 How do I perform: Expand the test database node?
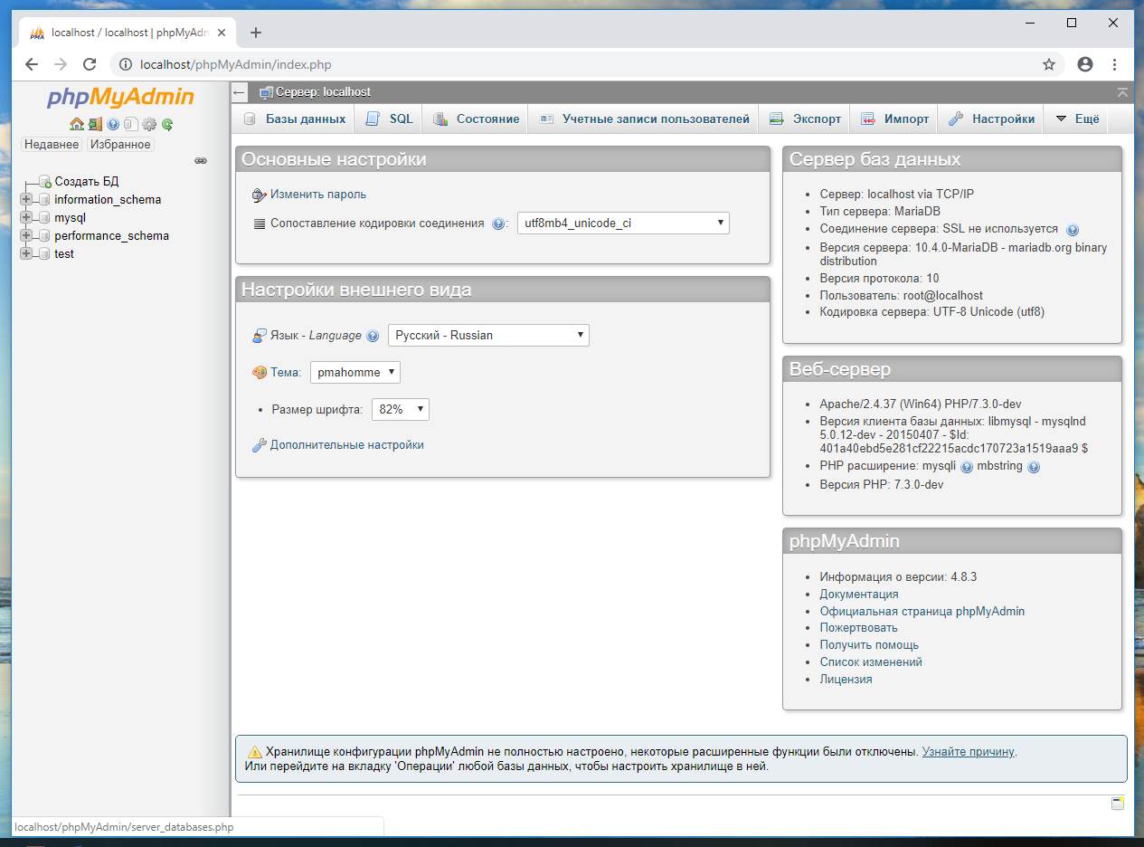(26, 253)
